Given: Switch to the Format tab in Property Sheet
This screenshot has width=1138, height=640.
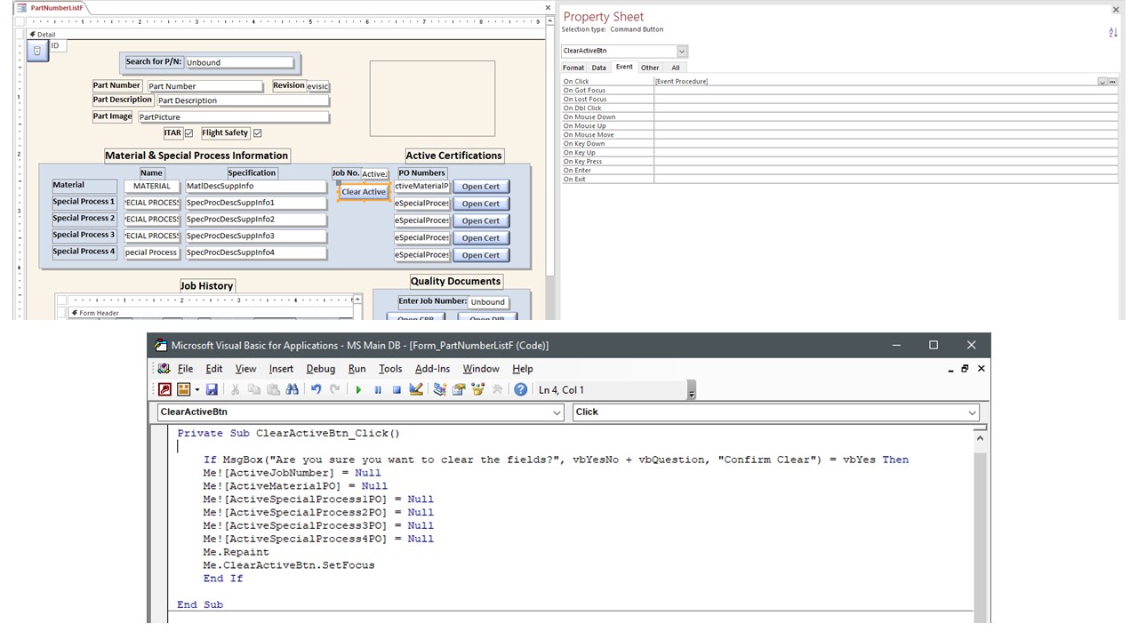Looking at the screenshot, I should click(573, 68).
